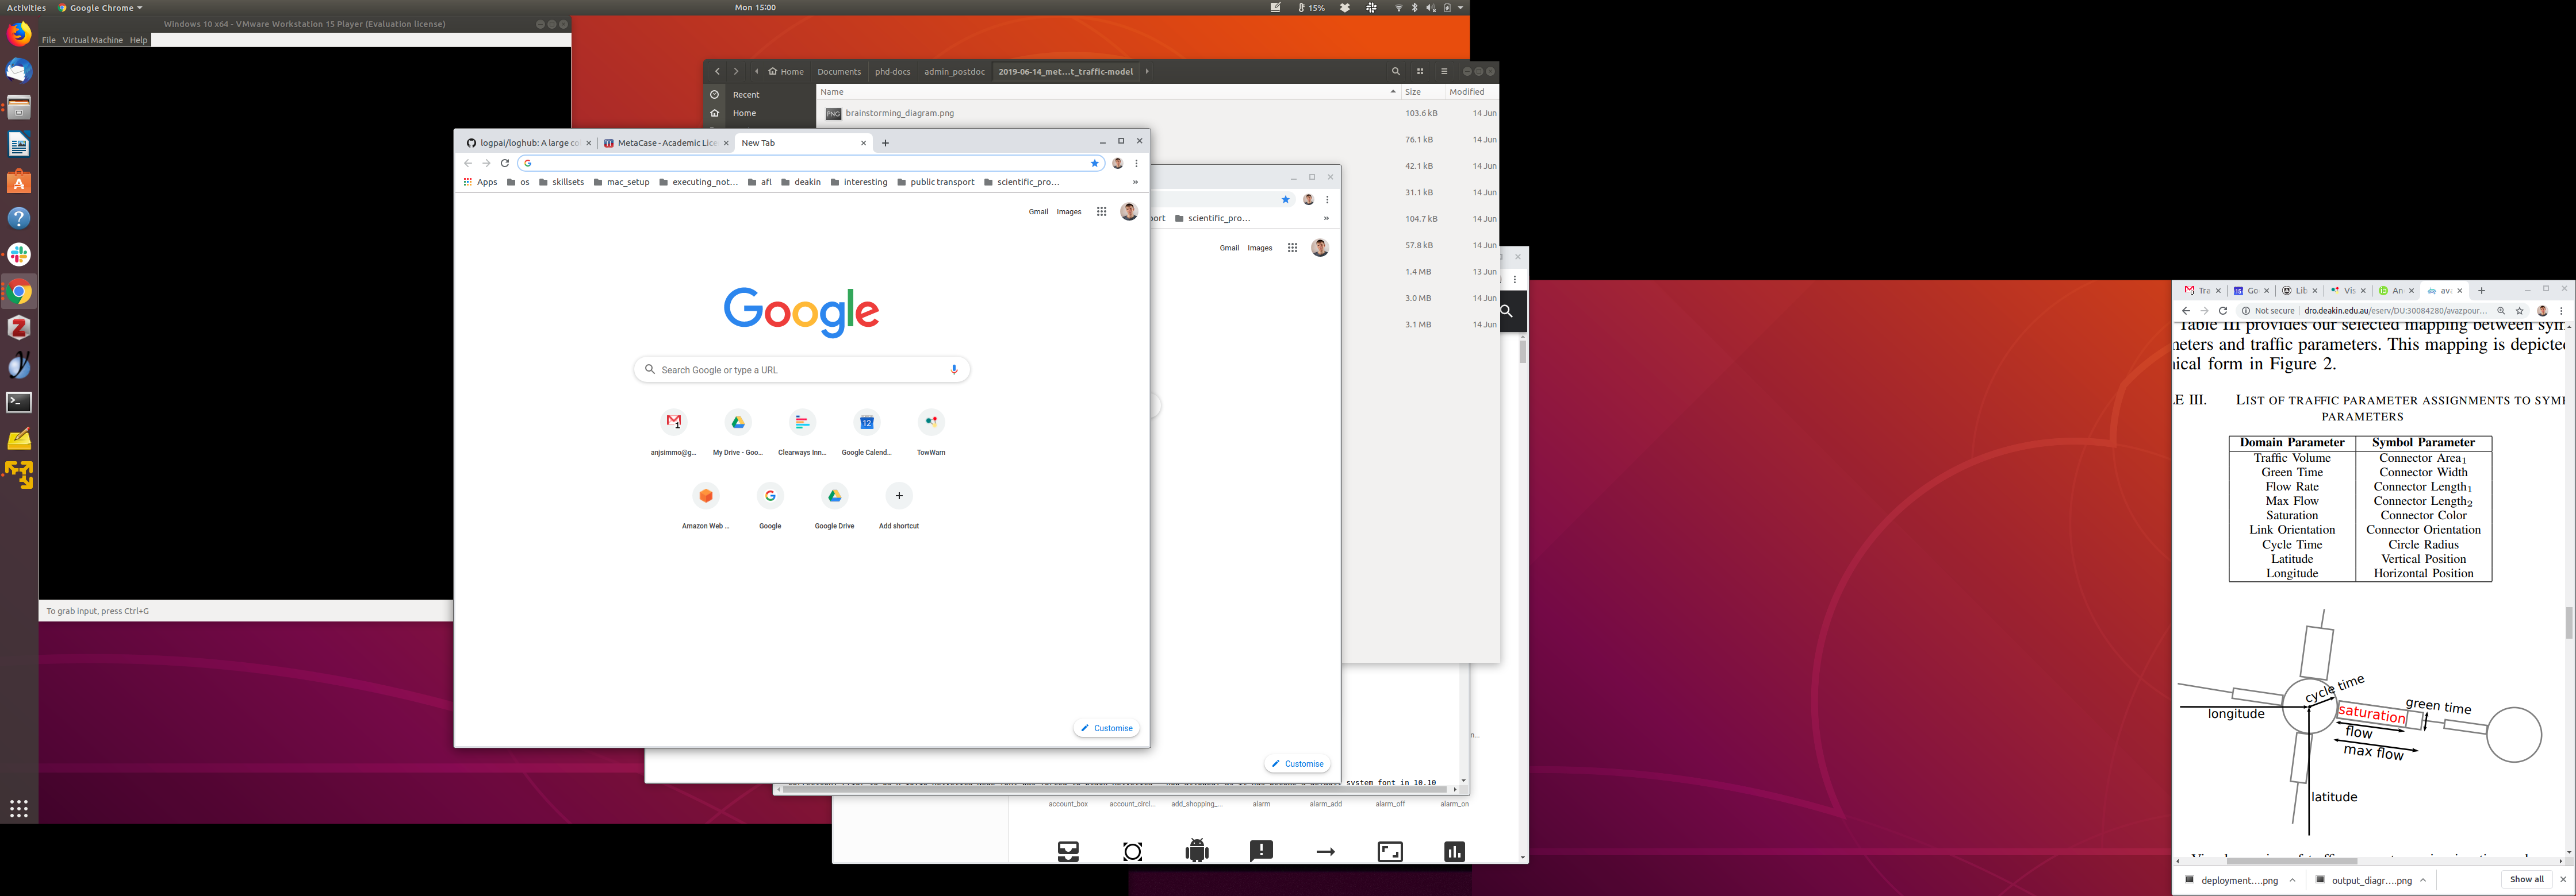
Task: Click the search icon in Files window
Action: (x=1396, y=71)
